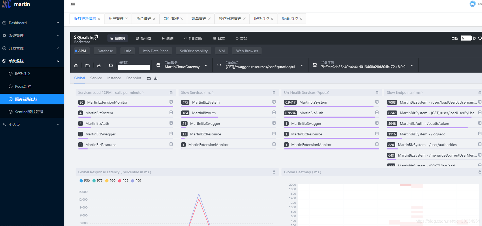Toggle the lock on the Services Load panel

pyautogui.click(x=171, y=92)
